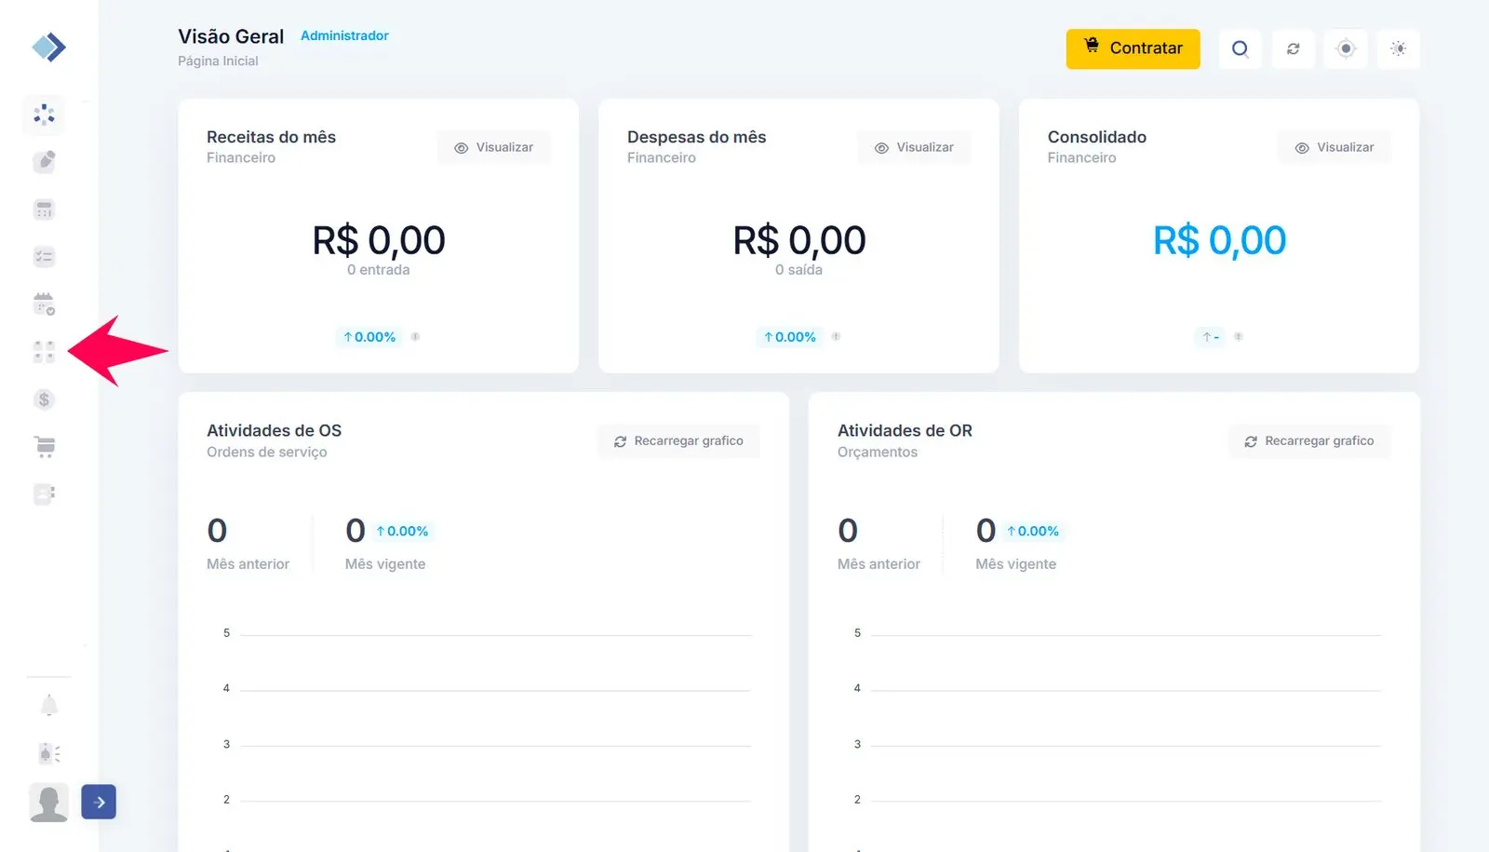The width and height of the screenshot is (1489, 852).
Task: Click Visualizar eye on Despesas do mês
Action: [914, 147]
